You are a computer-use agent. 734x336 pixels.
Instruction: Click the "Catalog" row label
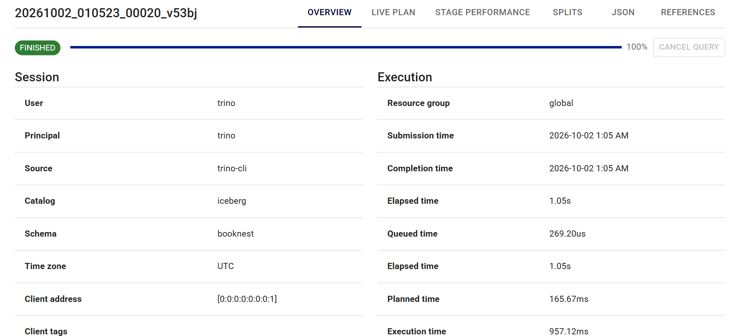(39, 201)
